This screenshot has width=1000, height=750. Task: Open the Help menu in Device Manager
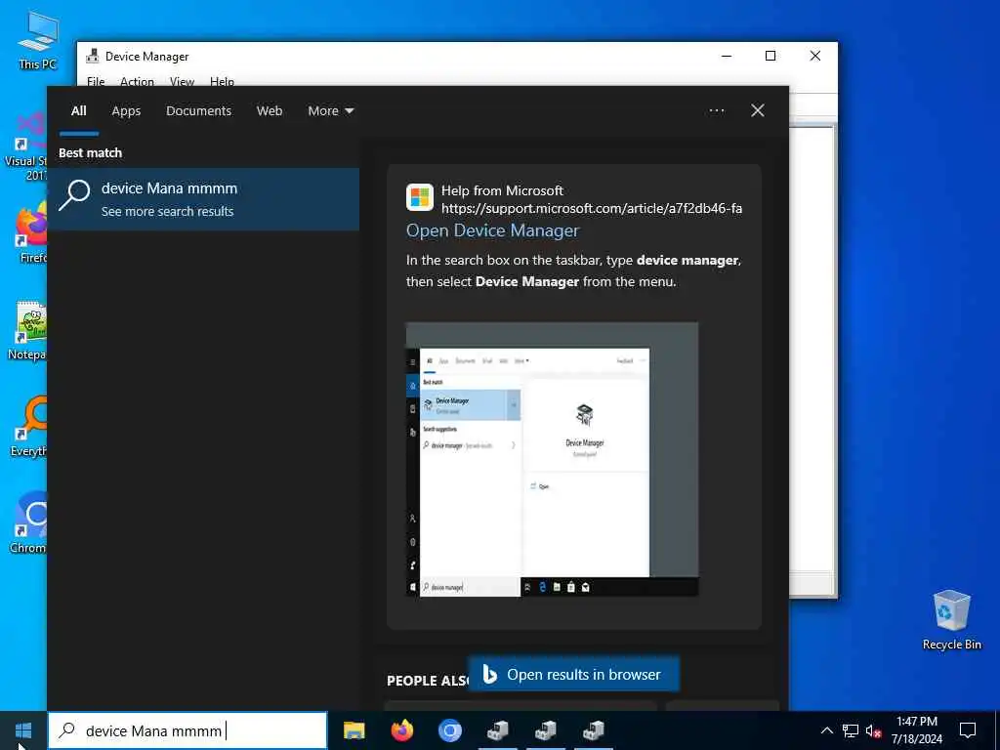click(222, 82)
